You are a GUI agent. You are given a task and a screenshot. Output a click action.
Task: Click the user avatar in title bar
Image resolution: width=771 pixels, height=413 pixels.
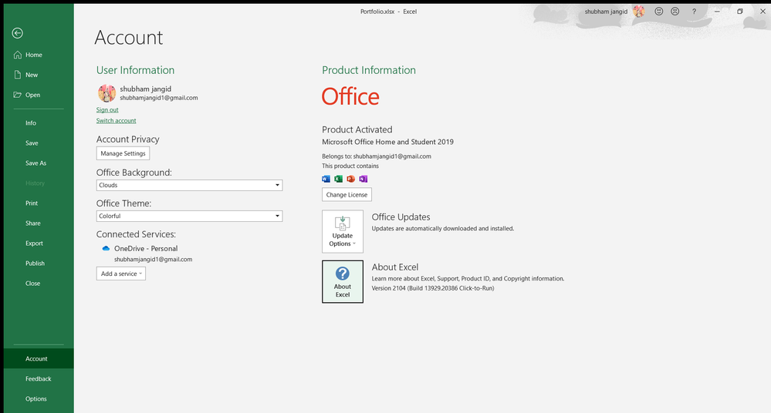[x=639, y=12]
